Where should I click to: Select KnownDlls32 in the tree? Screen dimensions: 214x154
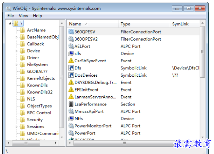tap(40, 92)
